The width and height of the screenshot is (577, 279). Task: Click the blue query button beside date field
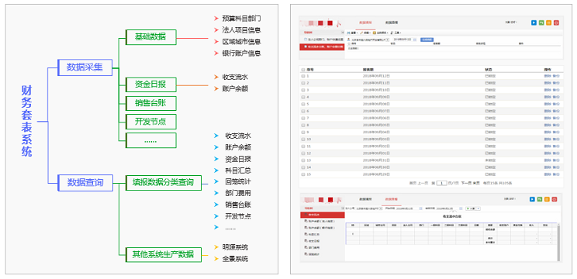427,40
